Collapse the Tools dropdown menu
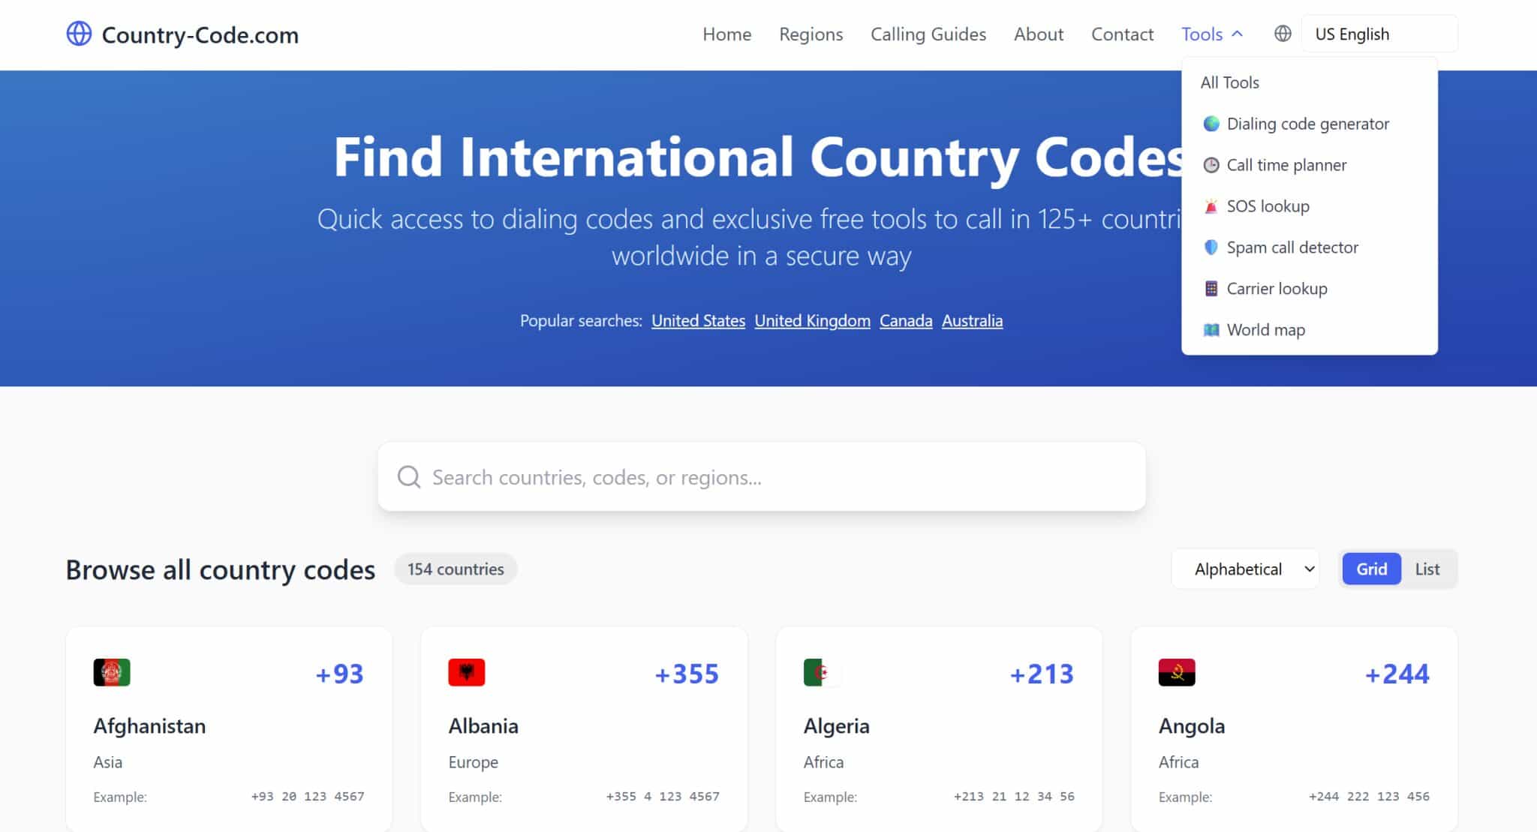 (x=1212, y=35)
